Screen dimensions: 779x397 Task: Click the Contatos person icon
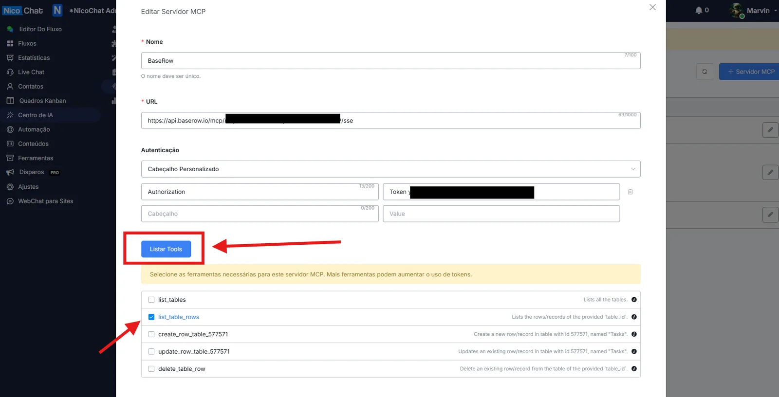tap(10, 87)
